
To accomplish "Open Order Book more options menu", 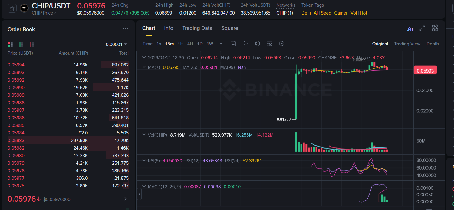I will click(126, 29).
